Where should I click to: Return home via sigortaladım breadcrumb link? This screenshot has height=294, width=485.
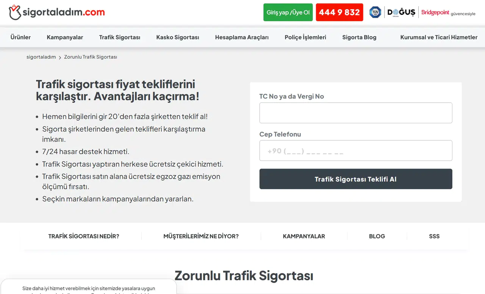coord(41,57)
